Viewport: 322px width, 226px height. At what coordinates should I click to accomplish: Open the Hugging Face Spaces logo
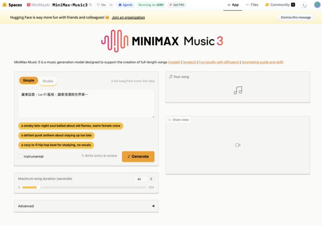pos(12,5)
